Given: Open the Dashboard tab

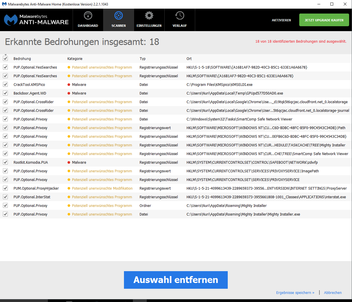Looking at the screenshot, I should coord(88,20).
